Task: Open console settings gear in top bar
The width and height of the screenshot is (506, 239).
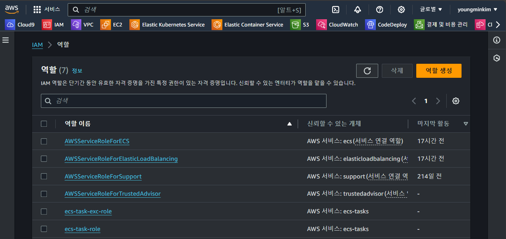Action: point(401,10)
